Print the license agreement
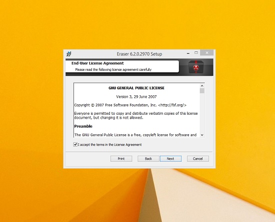275x222 pixels. click(121, 159)
